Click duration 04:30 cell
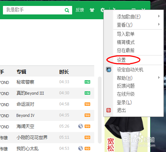Image resolution: width=166 pixels, height=152 pixels. click(x=64, y=93)
